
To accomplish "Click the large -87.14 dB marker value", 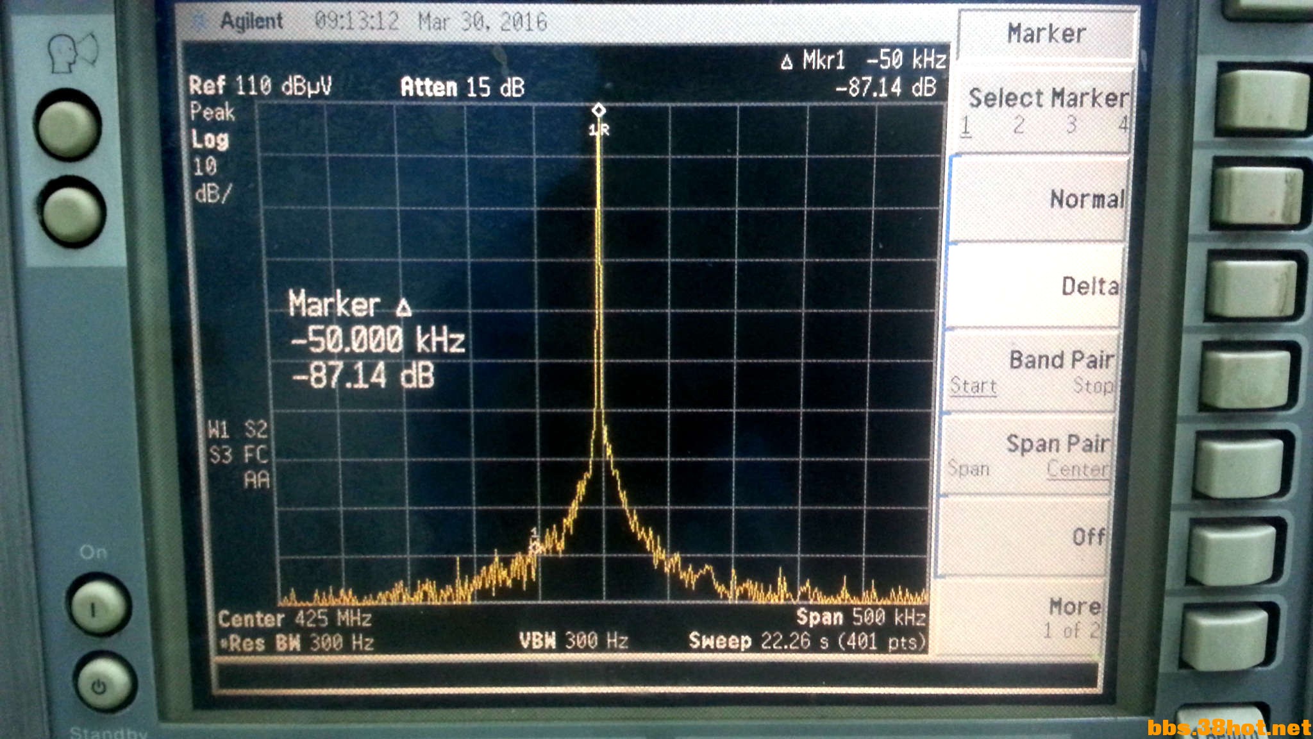I will click(x=363, y=375).
